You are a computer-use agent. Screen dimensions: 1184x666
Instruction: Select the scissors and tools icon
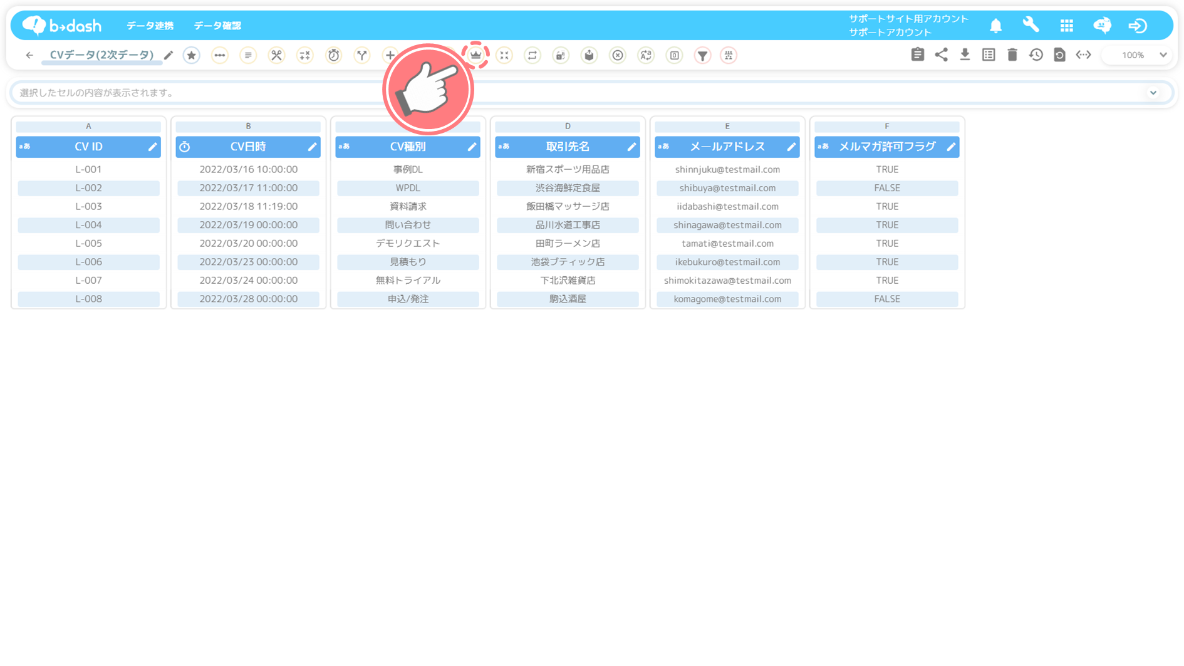[x=276, y=55]
